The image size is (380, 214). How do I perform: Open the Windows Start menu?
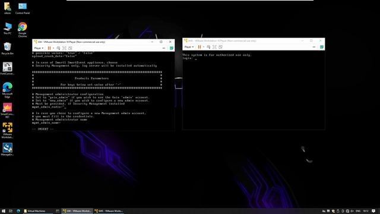(x=4, y=211)
